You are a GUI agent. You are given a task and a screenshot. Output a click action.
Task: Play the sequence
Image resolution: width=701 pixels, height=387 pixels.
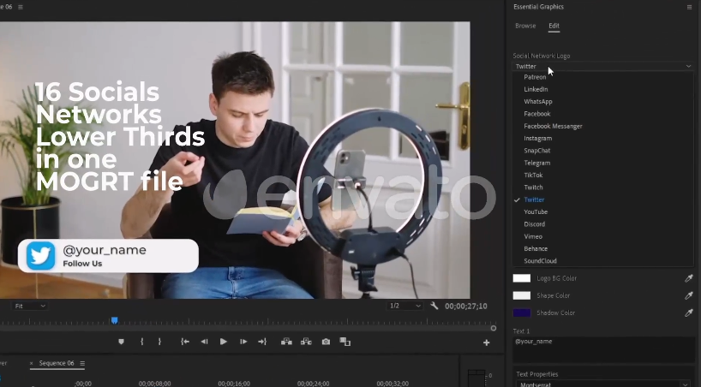tap(224, 342)
